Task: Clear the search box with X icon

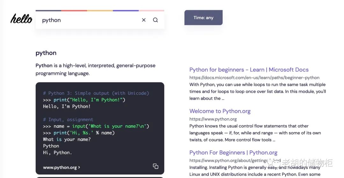Action: click(x=144, y=20)
